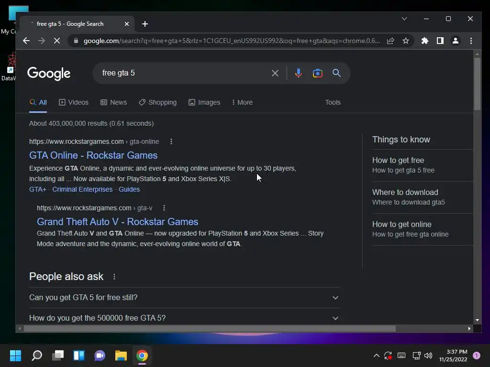Show hidden system tray icons
Image resolution: width=490 pixels, height=367 pixels.
tap(377, 356)
